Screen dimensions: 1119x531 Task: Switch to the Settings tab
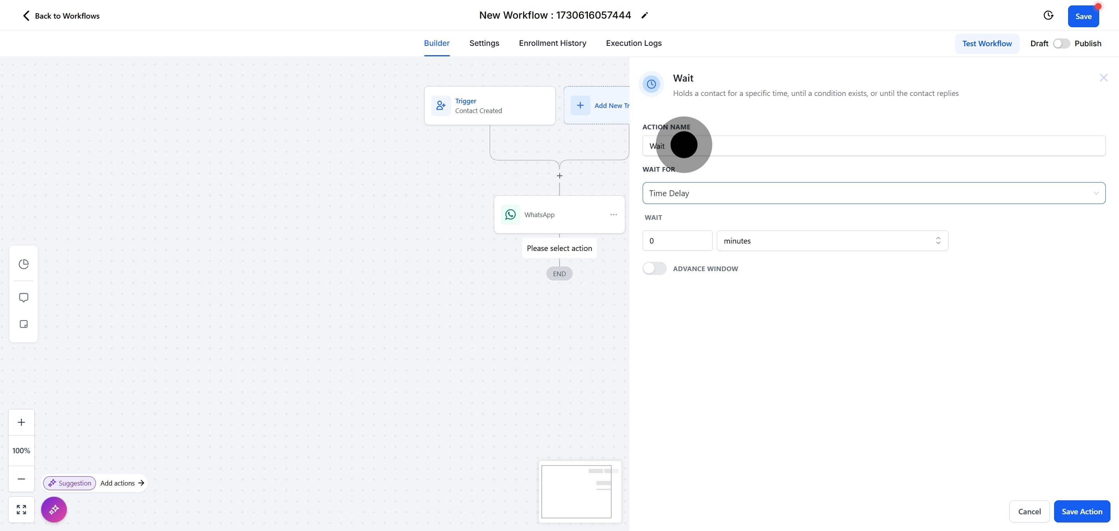point(484,43)
